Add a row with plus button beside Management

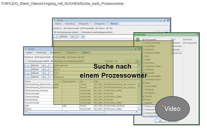coord(30,65)
